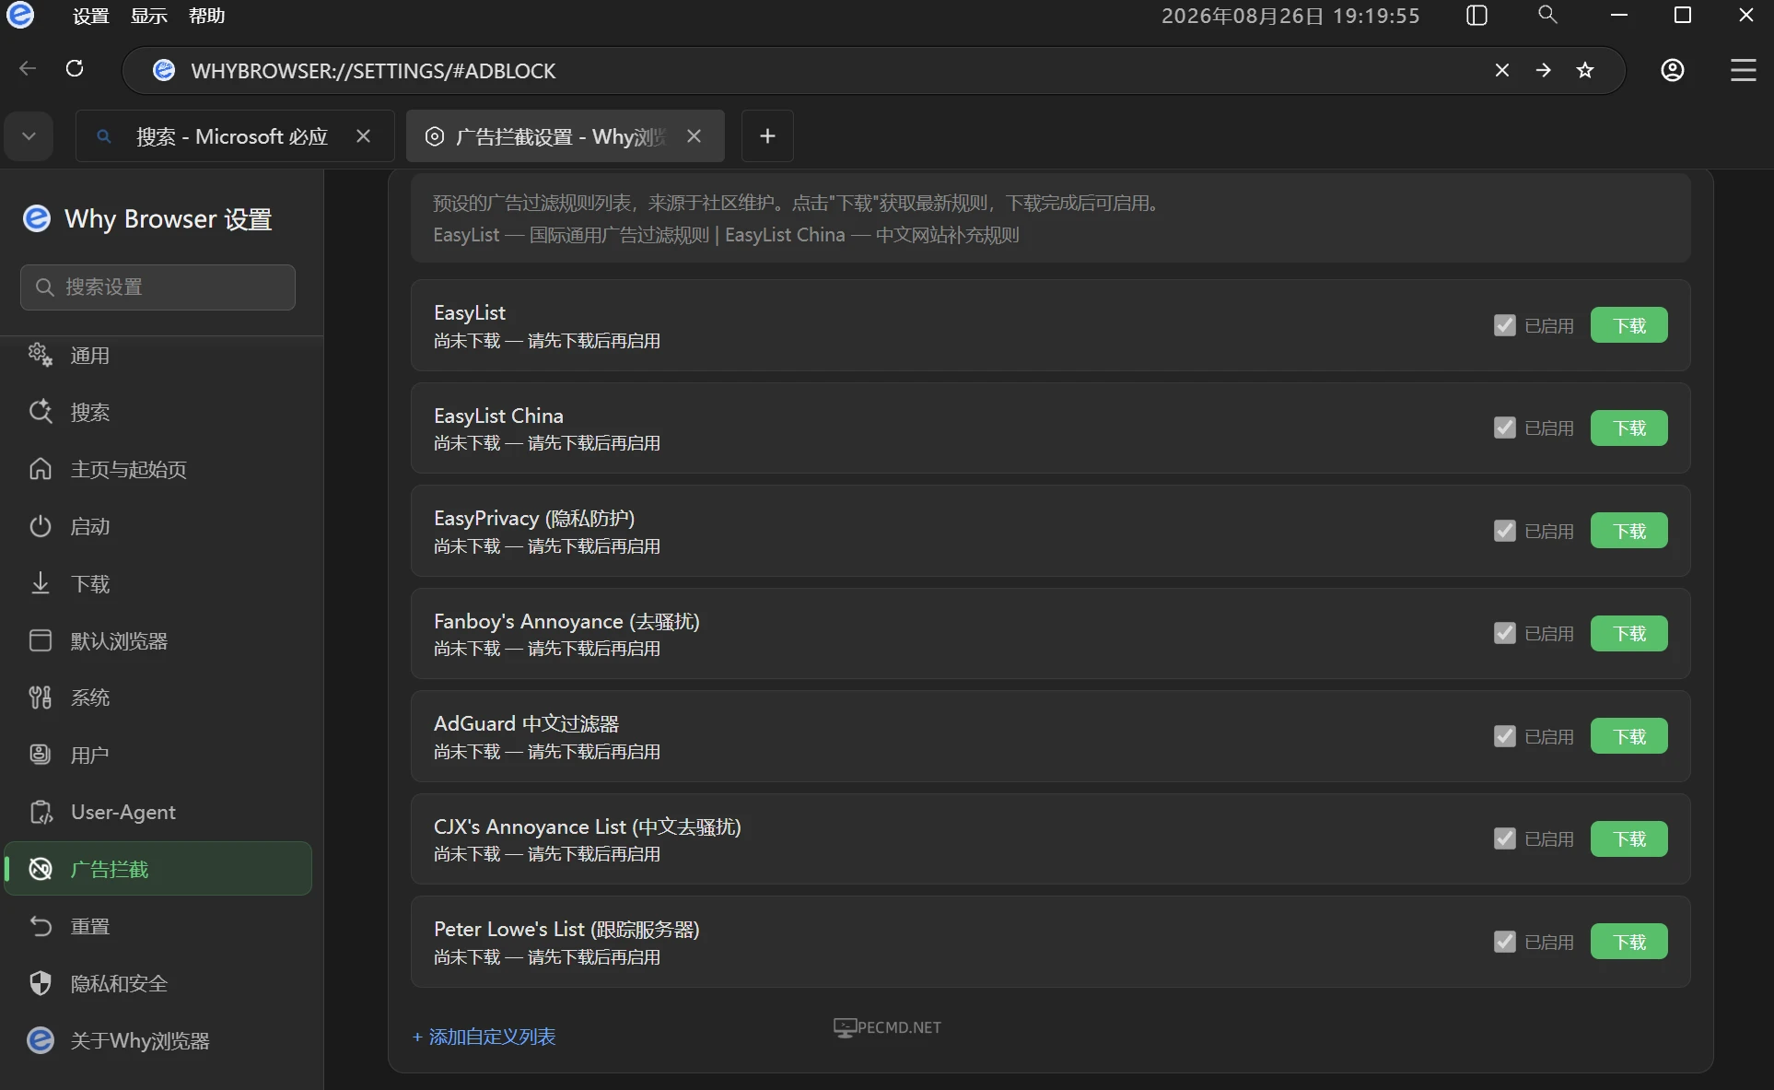Download the Fanboy's Annoyance rules

click(x=1628, y=634)
